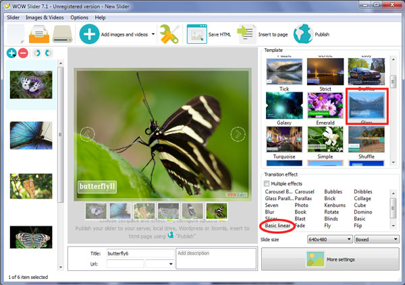Click the More settings button
This screenshot has width=405, height=285.
(x=330, y=259)
